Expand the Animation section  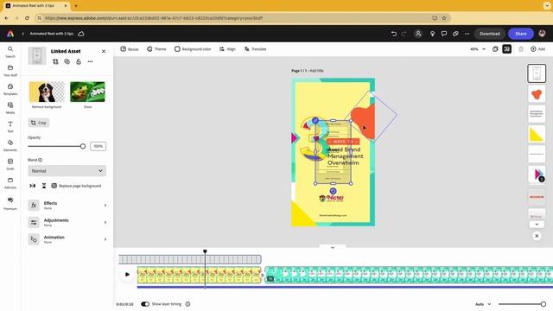tap(67, 239)
